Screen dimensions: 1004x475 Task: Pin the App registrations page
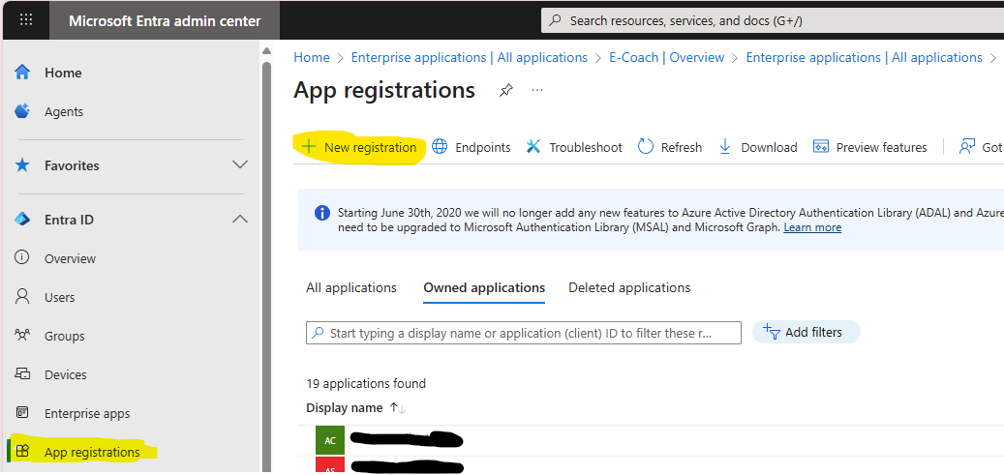[505, 90]
